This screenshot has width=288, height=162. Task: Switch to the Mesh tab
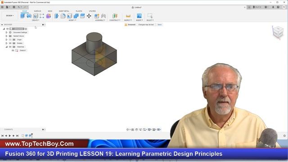[50, 11]
